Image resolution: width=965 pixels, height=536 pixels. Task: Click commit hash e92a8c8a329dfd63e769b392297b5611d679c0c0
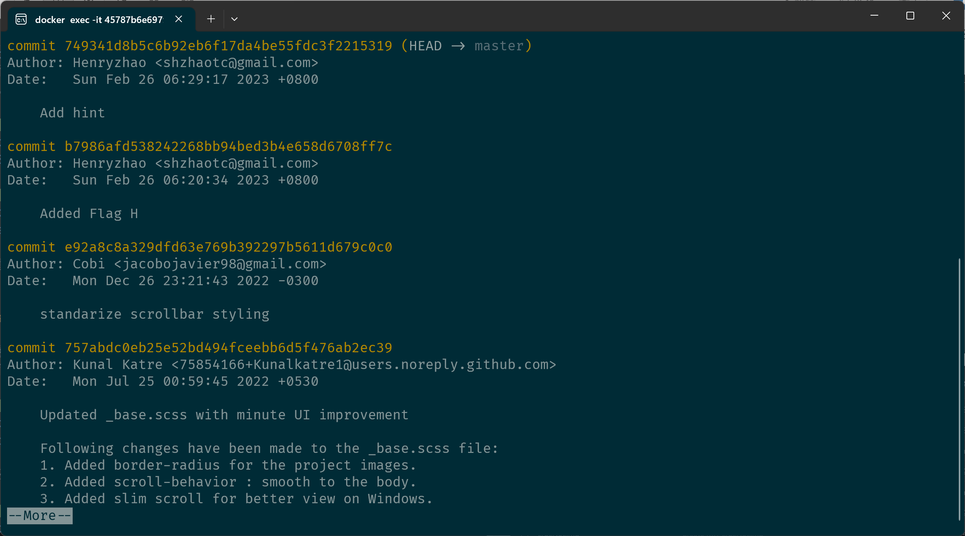(229, 247)
